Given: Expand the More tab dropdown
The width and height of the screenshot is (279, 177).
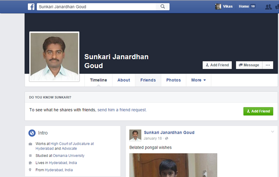Looking at the screenshot, I should click(199, 80).
